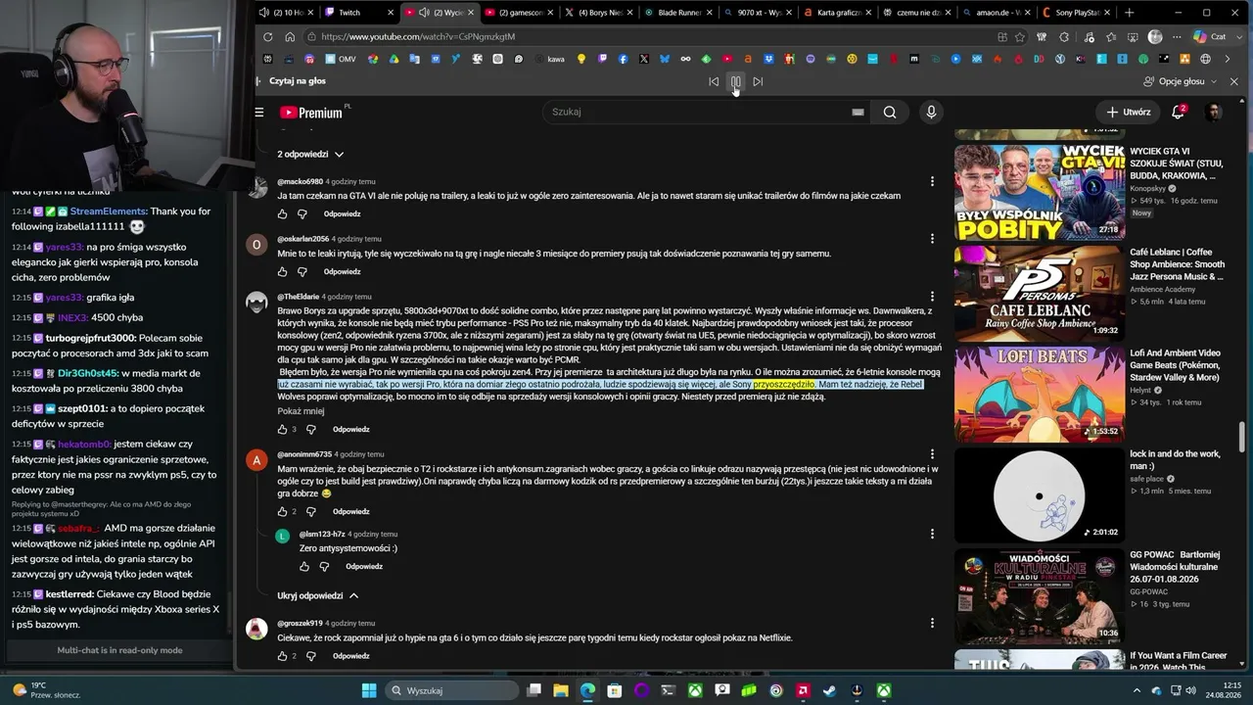Open options menu for @lsm123-h7z reply
This screenshot has width=1253, height=705.
point(932,535)
